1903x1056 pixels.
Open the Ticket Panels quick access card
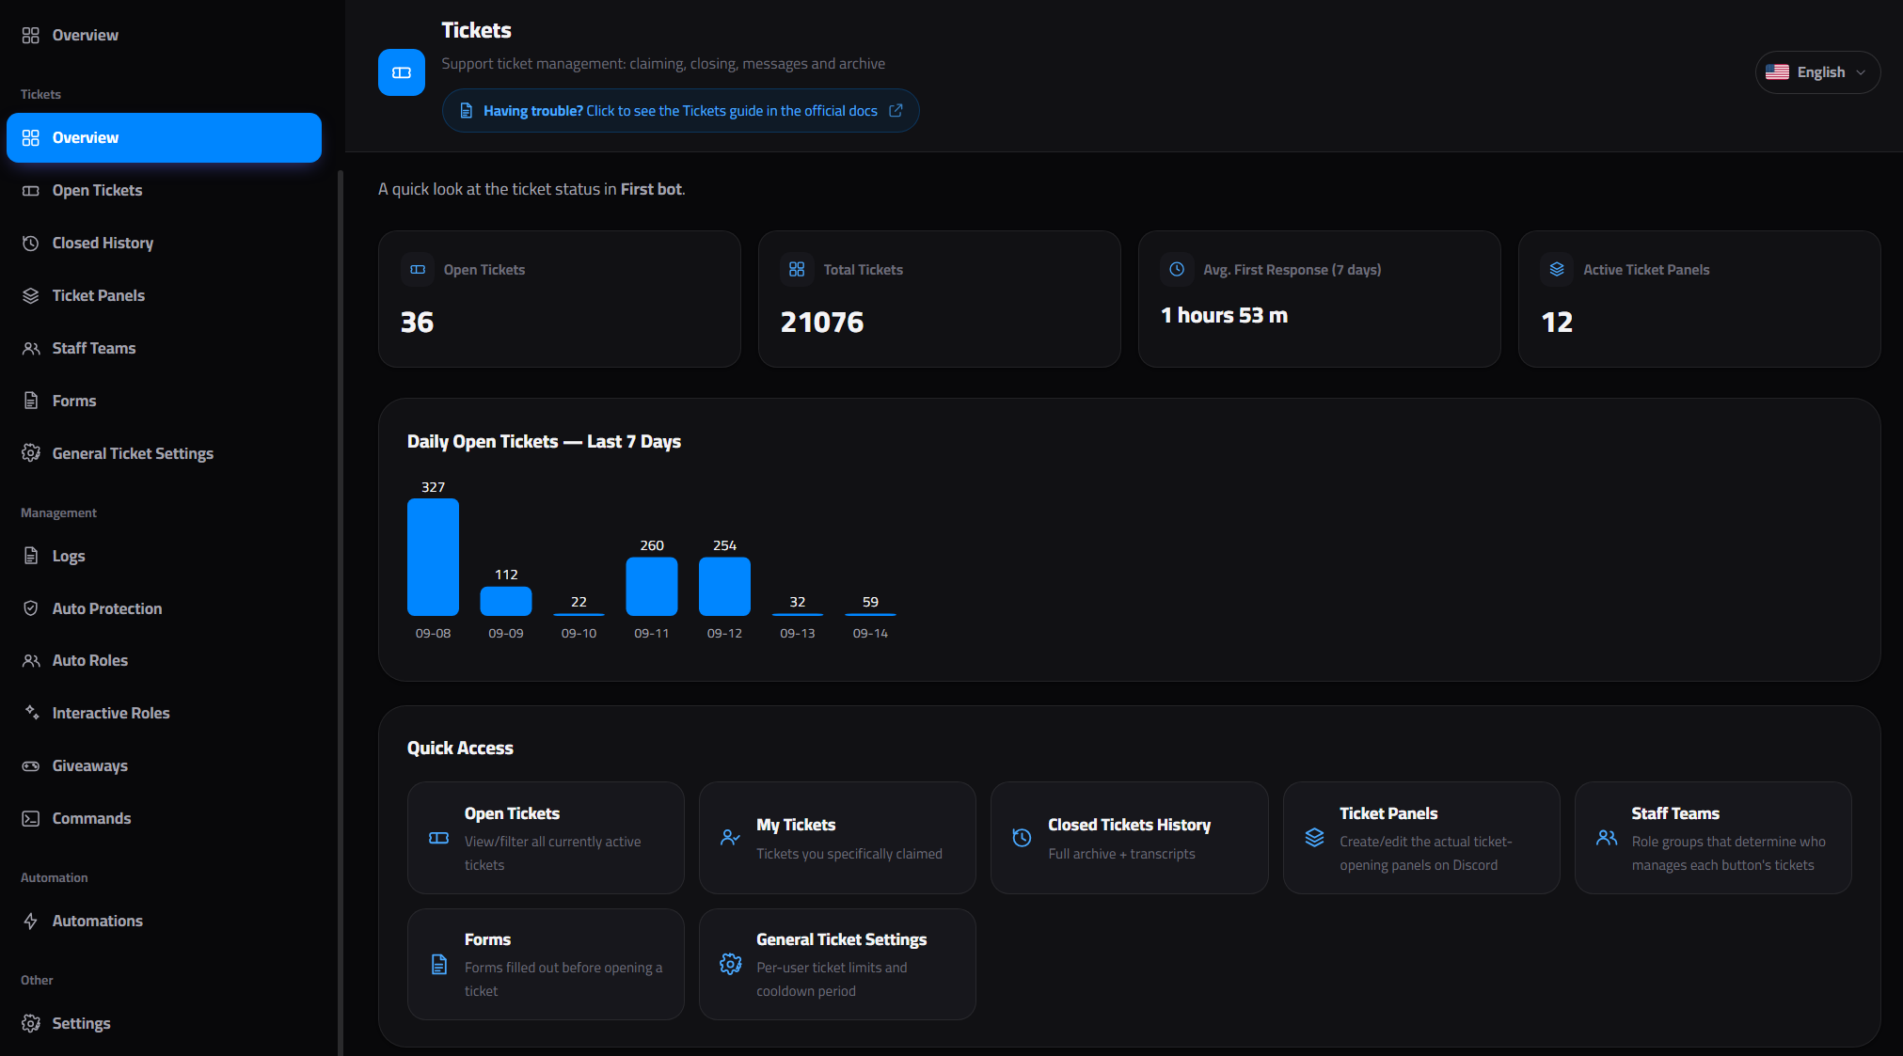(1421, 838)
